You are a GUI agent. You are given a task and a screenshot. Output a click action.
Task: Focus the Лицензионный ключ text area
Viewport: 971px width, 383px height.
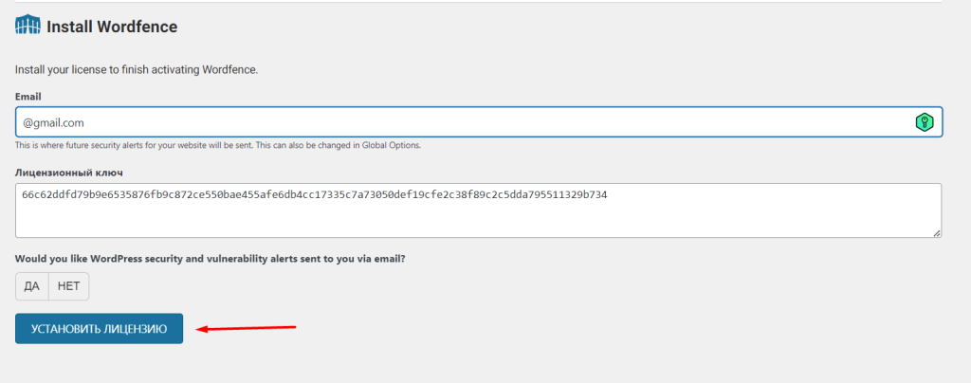[x=479, y=210]
